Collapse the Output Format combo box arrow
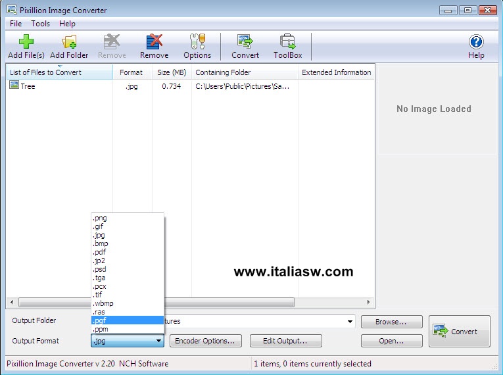503x375 pixels. coord(159,341)
